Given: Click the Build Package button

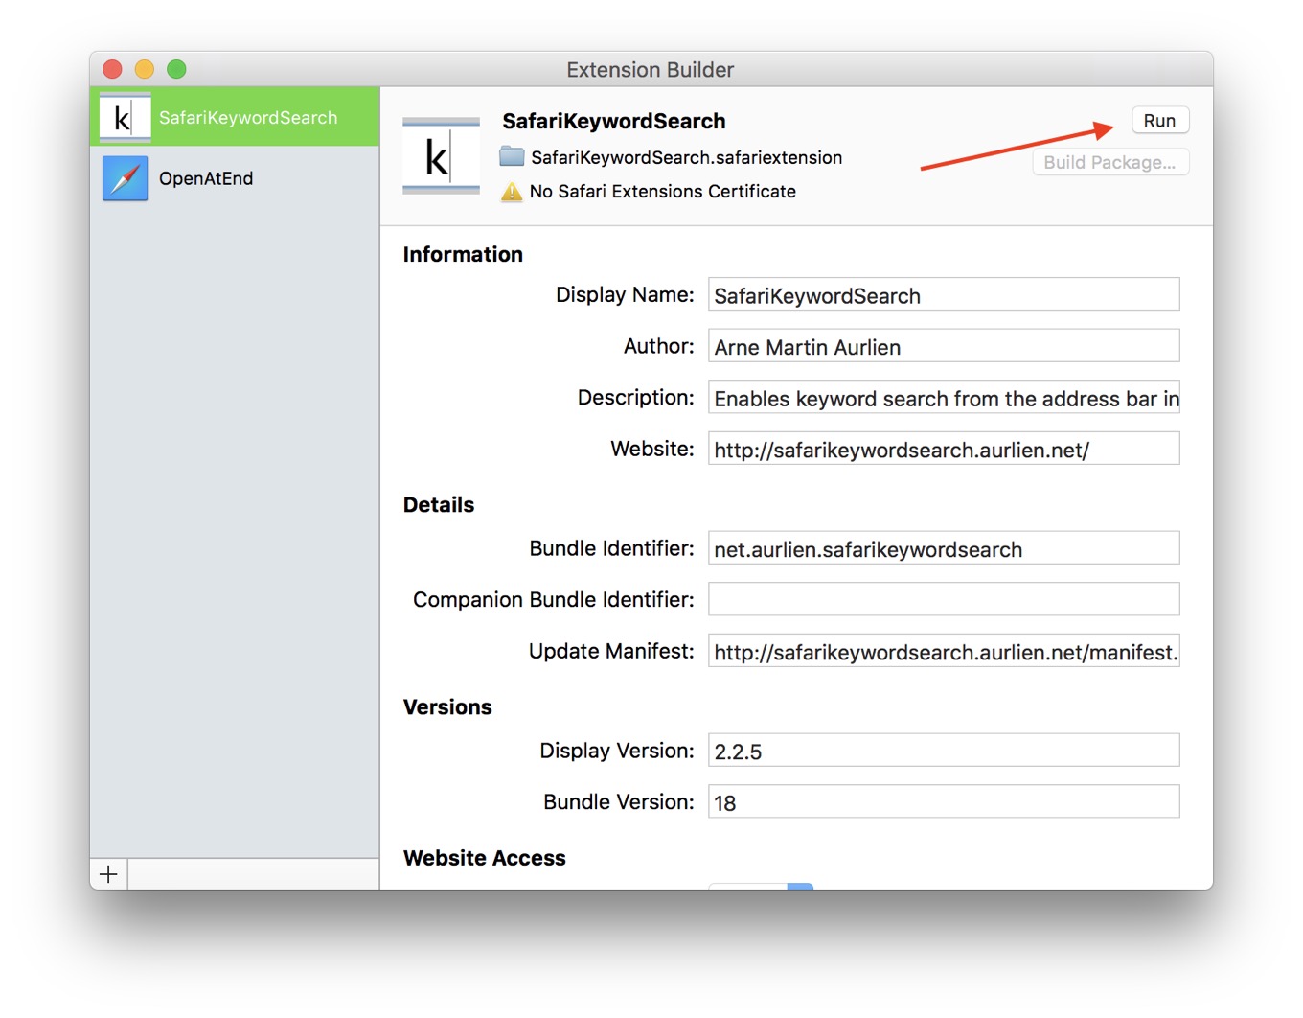Looking at the screenshot, I should (1109, 162).
